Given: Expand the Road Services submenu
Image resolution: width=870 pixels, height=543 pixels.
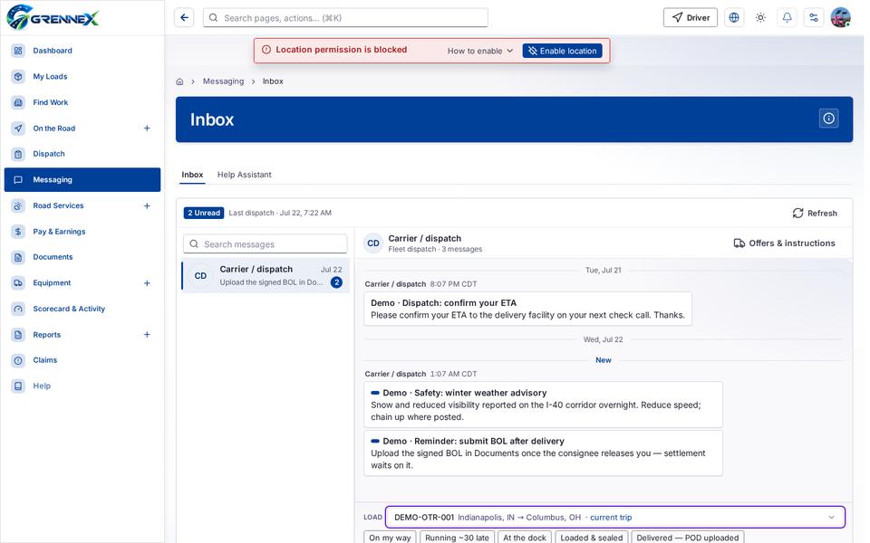Looking at the screenshot, I should click(147, 205).
